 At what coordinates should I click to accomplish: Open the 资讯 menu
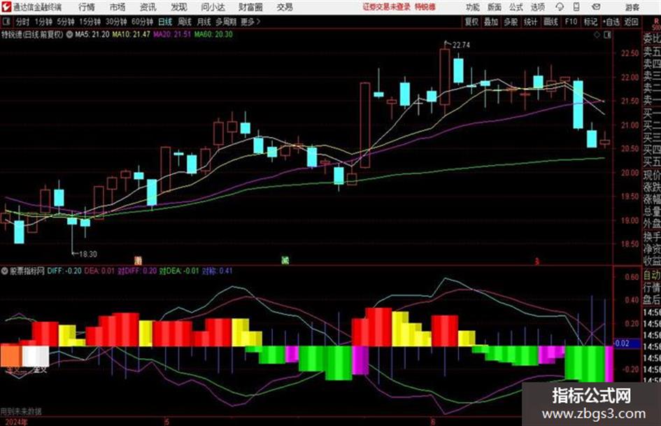[x=148, y=7]
